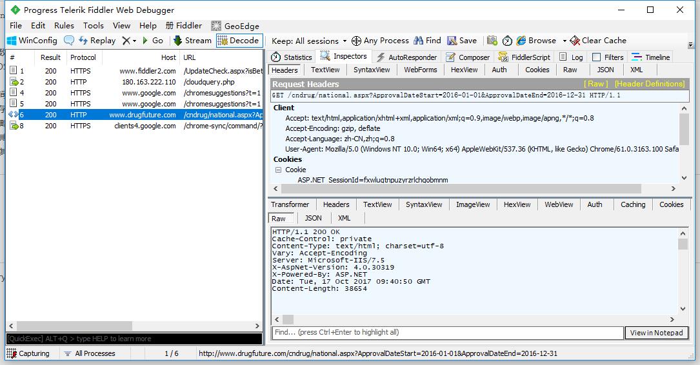Open the Remove (X) dropdown arrow
The height and width of the screenshot is (365, 700).
(x=134, y=41)
